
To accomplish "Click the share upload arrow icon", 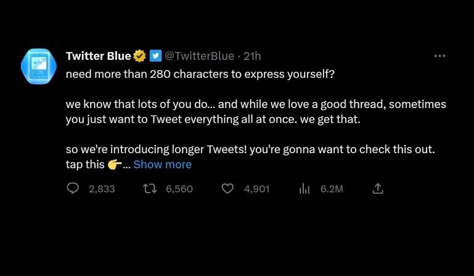I will point(378,188).
